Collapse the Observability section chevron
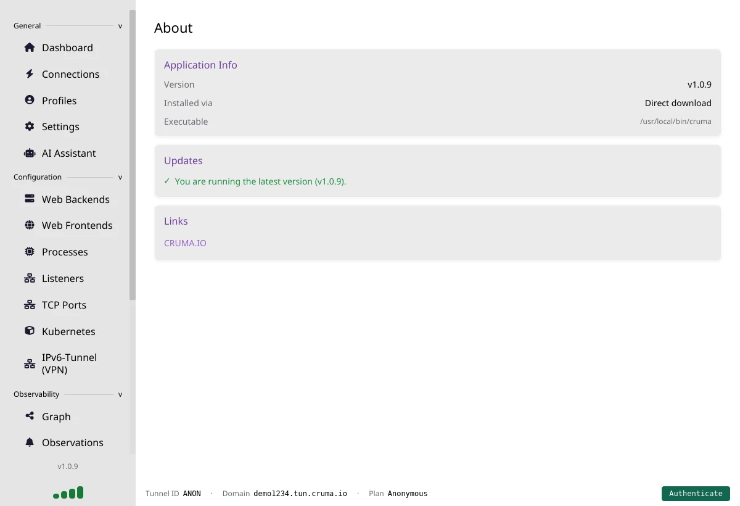 pyautogui.click(x=120, y=394)
